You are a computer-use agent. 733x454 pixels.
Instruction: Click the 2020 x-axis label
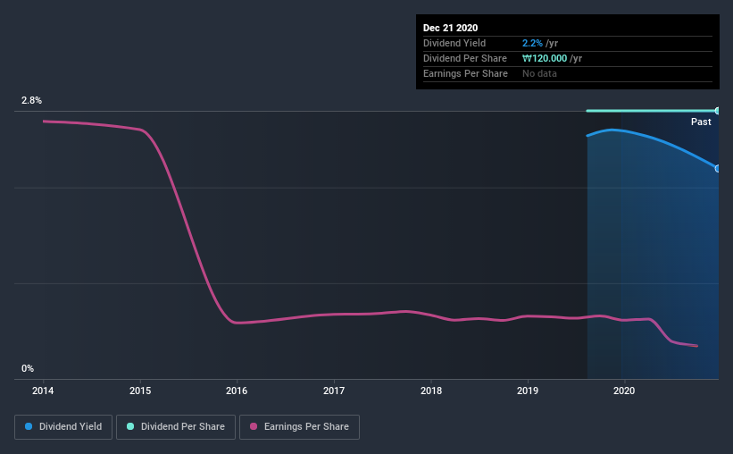click(x=624, y=391)
